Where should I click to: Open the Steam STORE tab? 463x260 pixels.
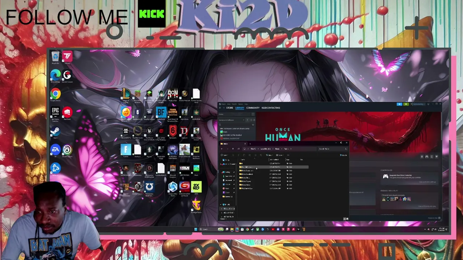pos(229,108)
